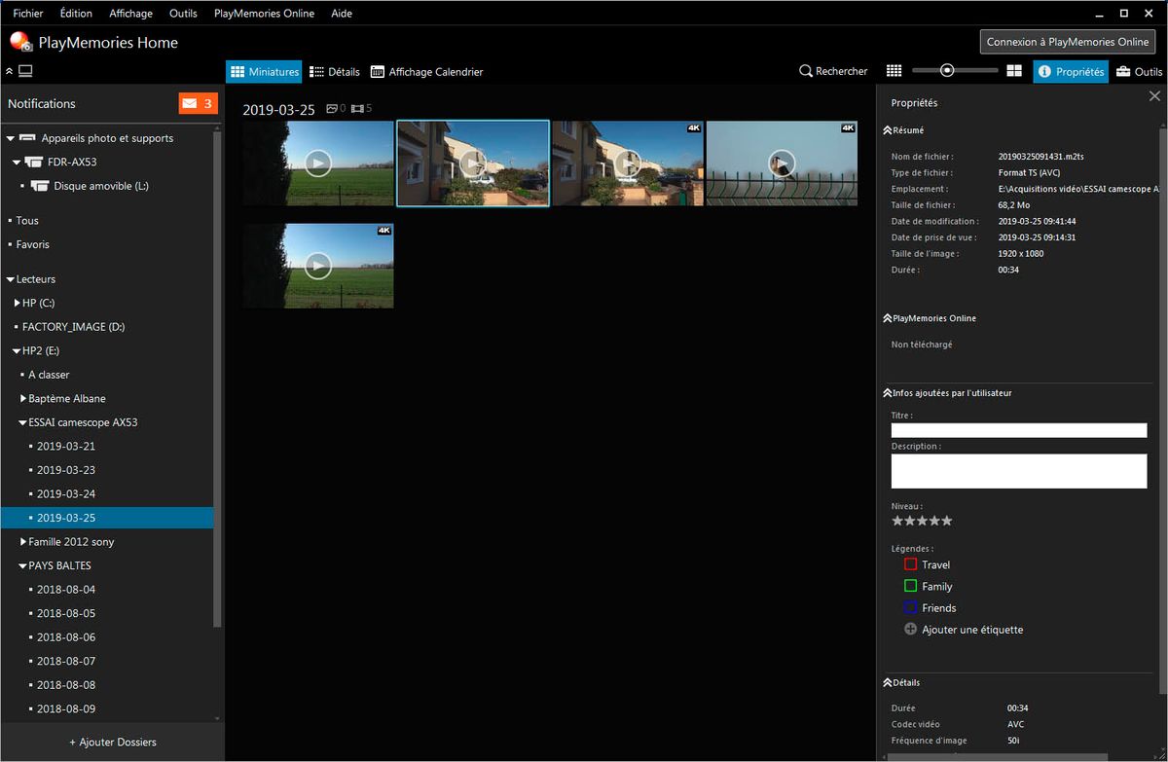The height and width of the screenshot is (762, 1168).
Task: Open the Aide menu
Action: click(x=342, y=14)
